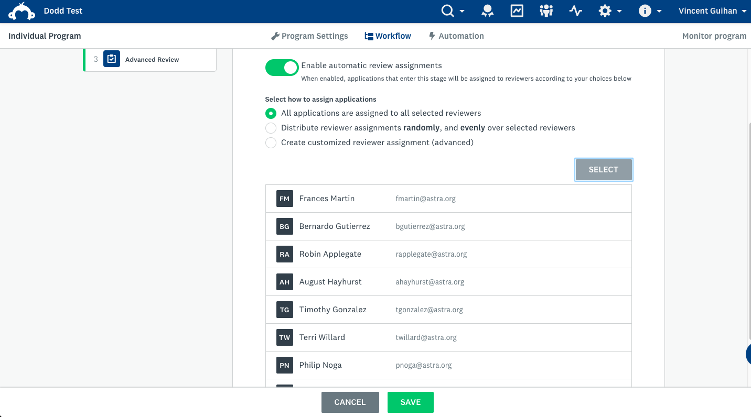This screenshot has height=417, width=751.
Task: Toggle Enable automatic review assignments switch
Action: (282, 67)
